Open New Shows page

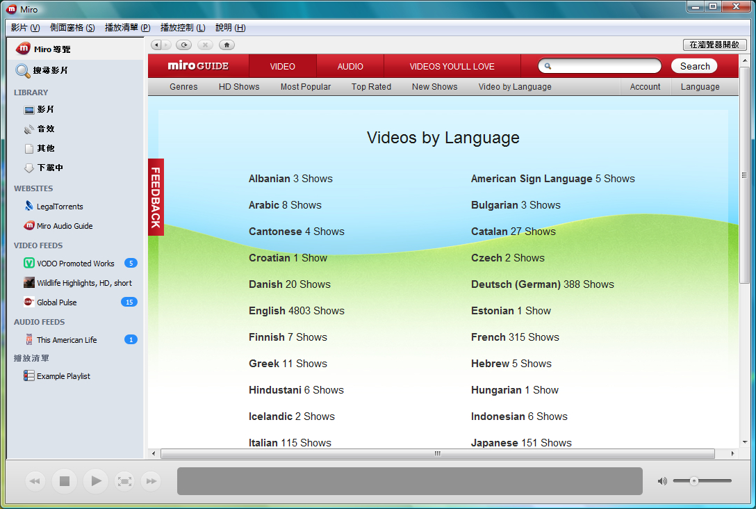[434, 87]
